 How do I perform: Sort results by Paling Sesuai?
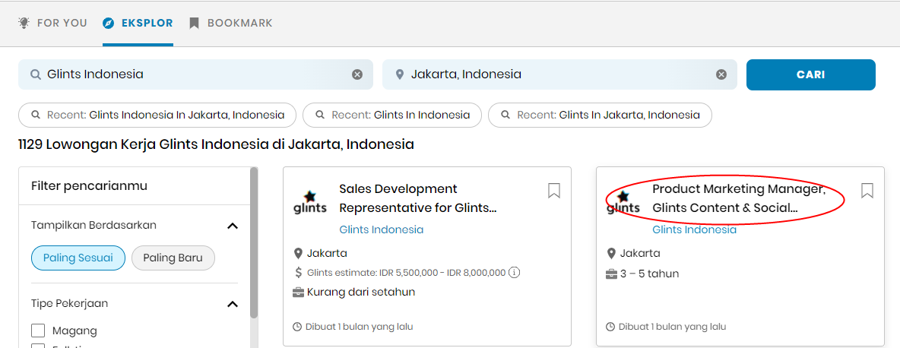pos(78,258)
